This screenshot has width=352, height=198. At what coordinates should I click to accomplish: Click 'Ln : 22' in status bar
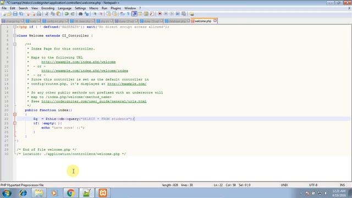pyautogui.click(x=218, y=185)
